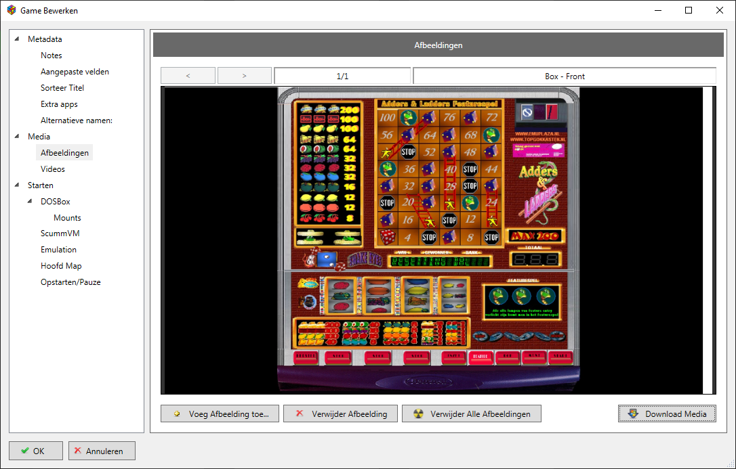Click the plus icon on Voeg Afbeelding toe
The width and height of the screenshot is (736, 469).
[177, 414]
